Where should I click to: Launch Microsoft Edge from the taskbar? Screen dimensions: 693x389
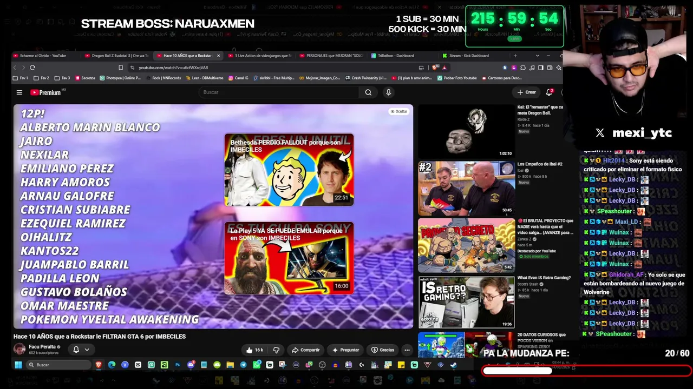click(x=112, y=365)
